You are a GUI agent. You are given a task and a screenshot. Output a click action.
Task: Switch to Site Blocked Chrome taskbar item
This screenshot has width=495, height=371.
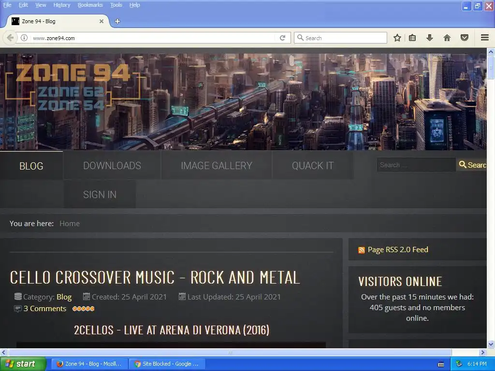[167, 364]
